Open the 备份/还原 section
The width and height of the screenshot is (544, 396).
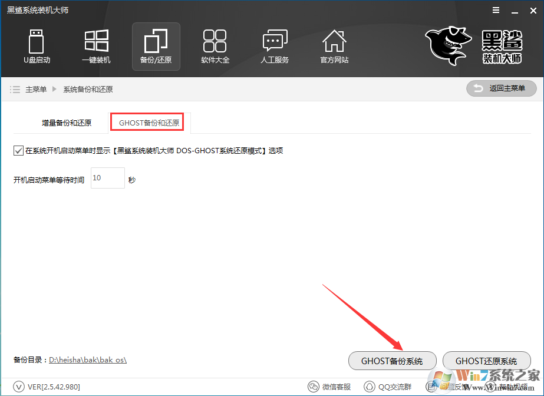[156, 47]
